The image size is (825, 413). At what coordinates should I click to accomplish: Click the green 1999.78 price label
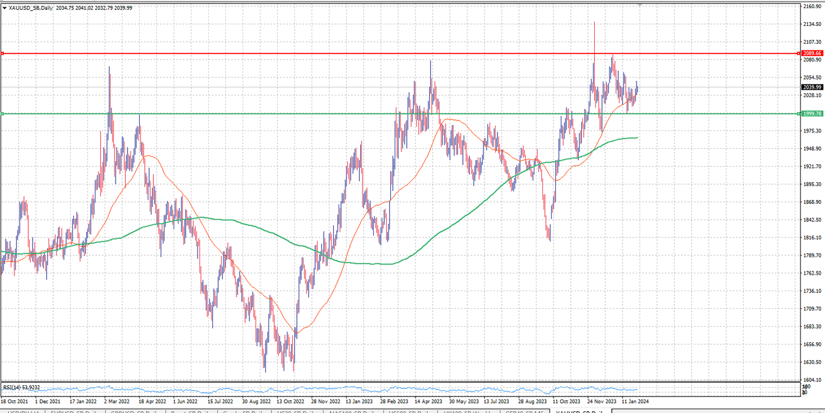pos(813,114)
